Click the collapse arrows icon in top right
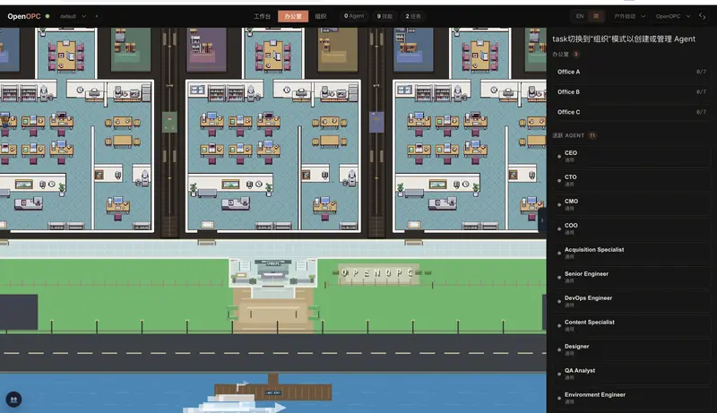Image resolution: width=717 pixels, height=413 pixels. click(703, 16)
